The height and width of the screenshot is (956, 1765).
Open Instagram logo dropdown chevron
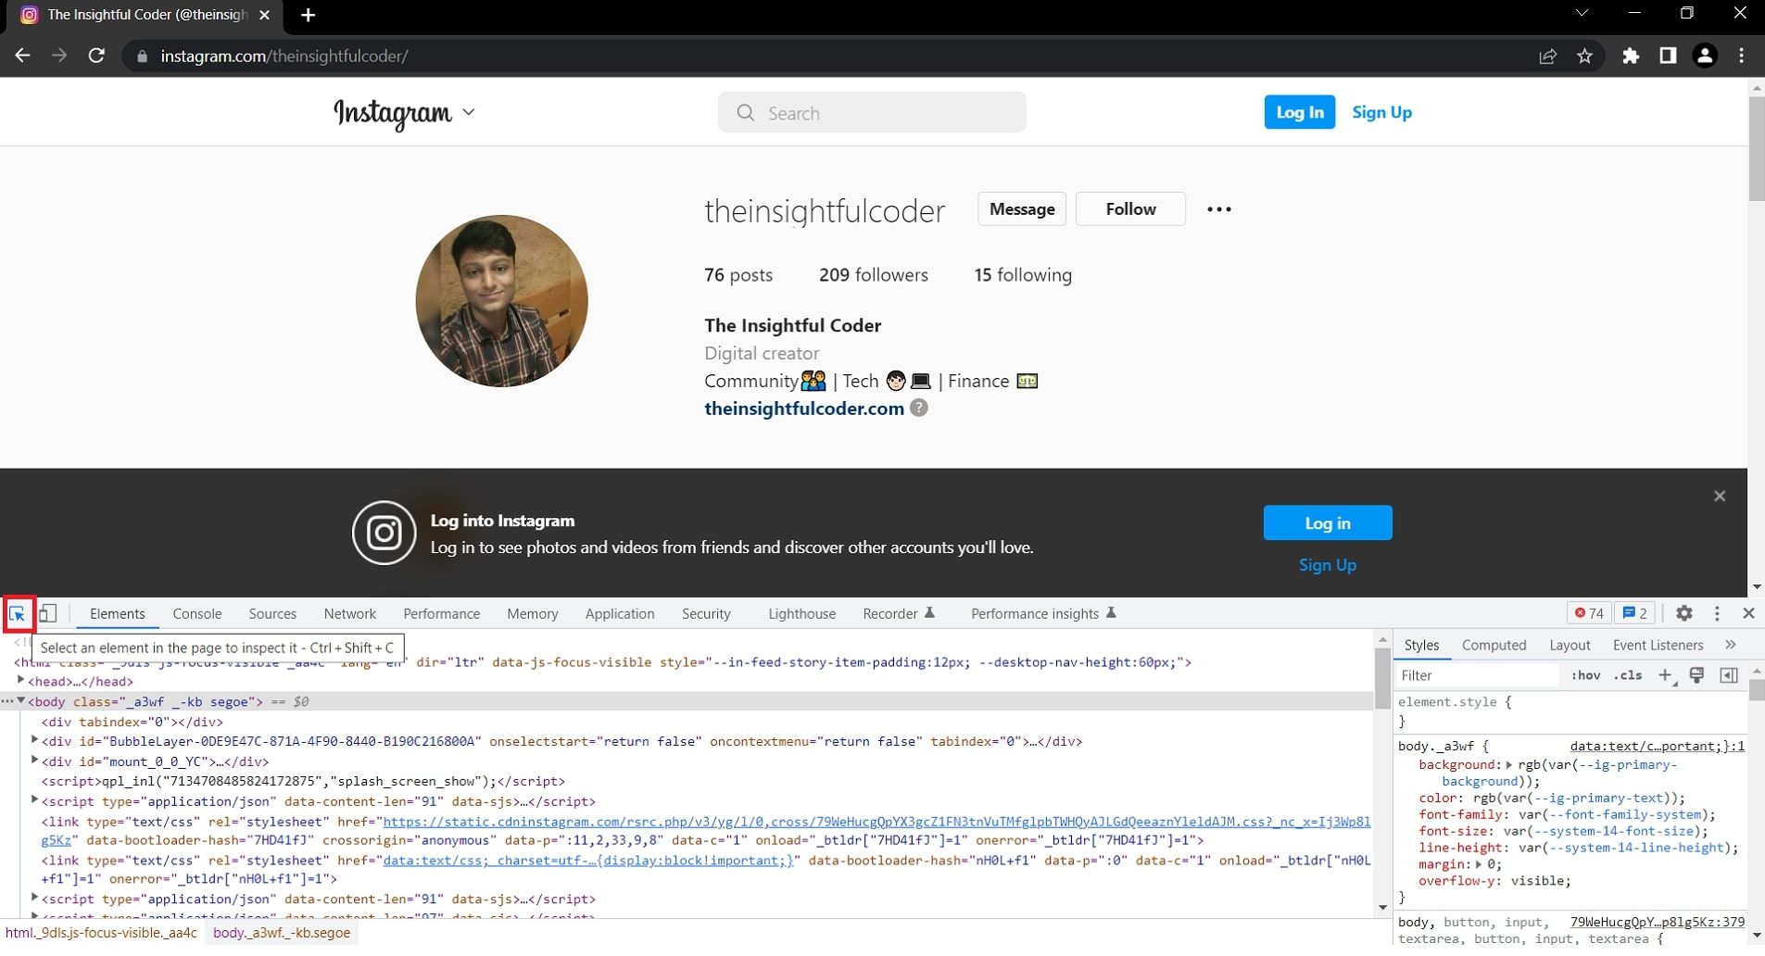click(x=469, y=112)
